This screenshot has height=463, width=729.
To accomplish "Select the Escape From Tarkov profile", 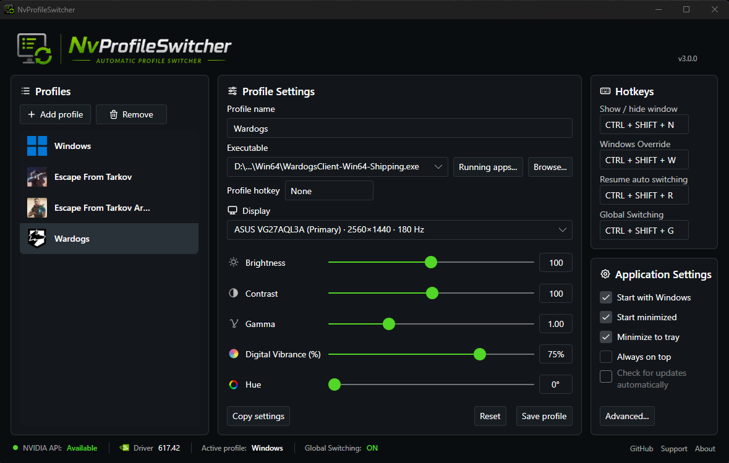I will point(109,177).
